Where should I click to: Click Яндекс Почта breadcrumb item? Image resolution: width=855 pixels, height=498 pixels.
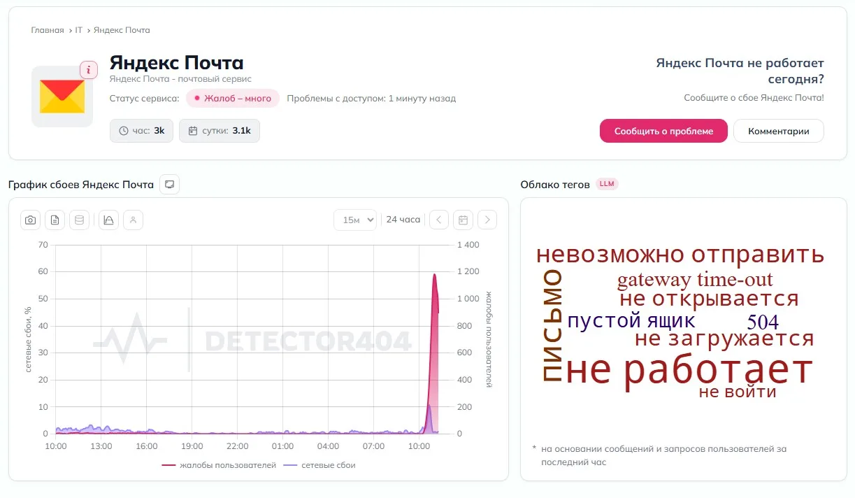(122, 30)
